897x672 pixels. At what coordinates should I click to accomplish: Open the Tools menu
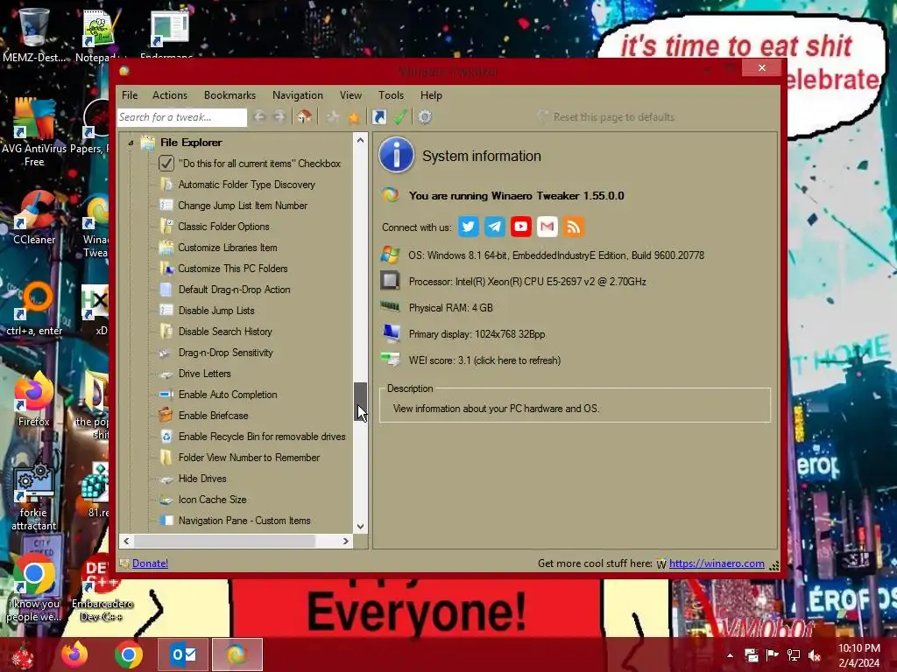391,95
